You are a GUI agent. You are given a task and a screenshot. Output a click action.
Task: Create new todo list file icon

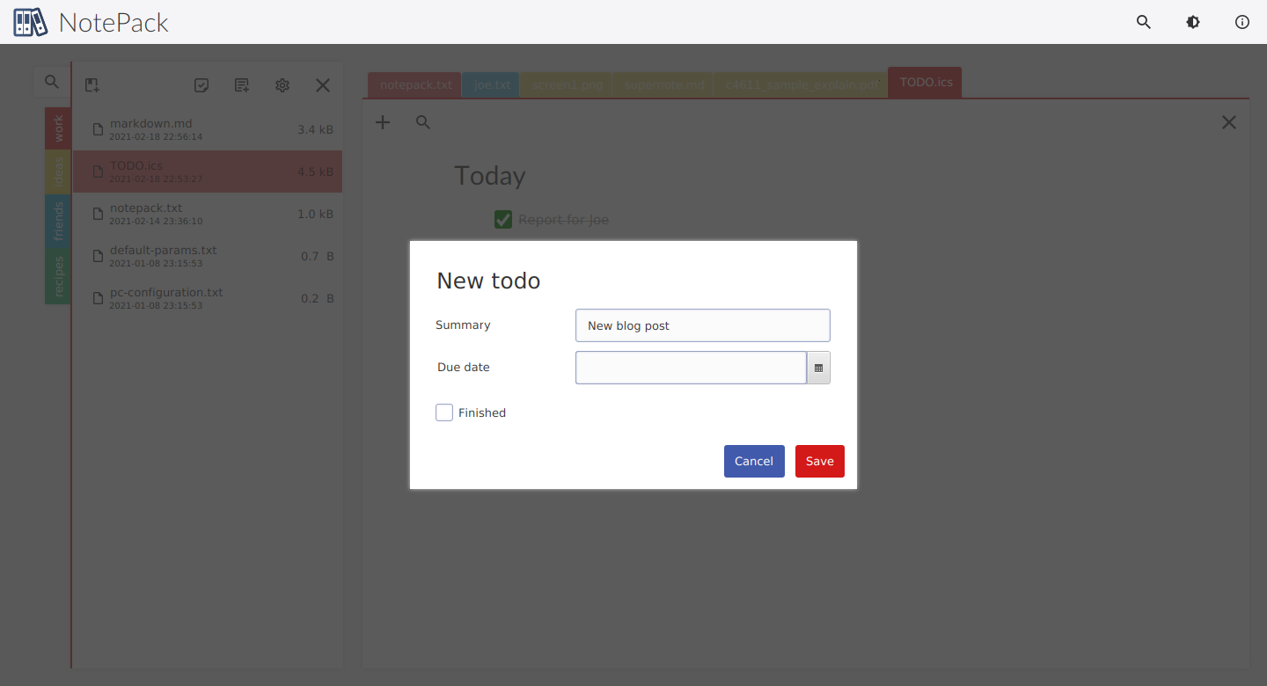(201, 85)
